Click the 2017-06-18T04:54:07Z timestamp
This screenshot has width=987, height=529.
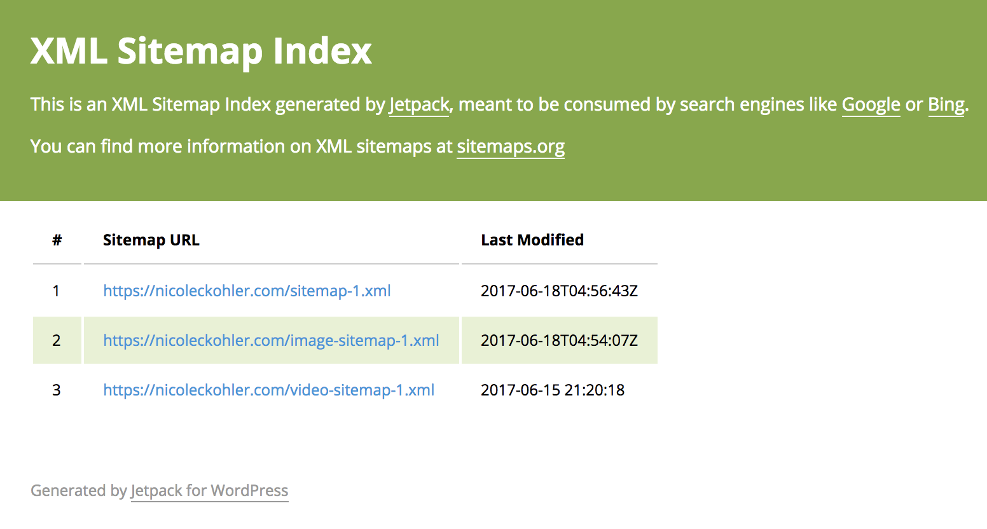pos(559,341)
